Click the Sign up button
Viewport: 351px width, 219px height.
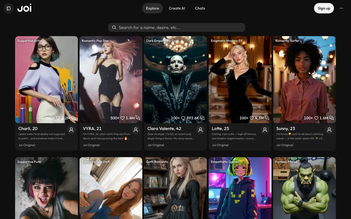click(x=324, y=8)
